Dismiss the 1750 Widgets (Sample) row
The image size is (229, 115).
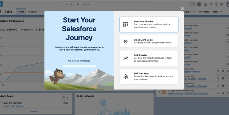pyautogui.click(x=228, y=86)
